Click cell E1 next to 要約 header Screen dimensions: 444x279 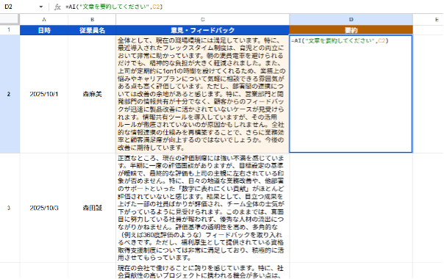428,30
